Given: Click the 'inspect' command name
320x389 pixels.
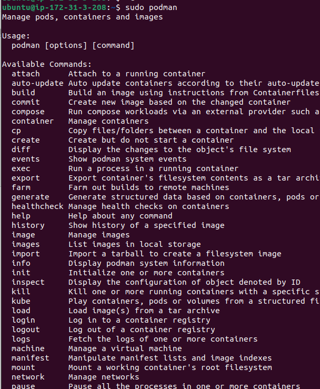Looking at the screenshot, I should (28, 282).
